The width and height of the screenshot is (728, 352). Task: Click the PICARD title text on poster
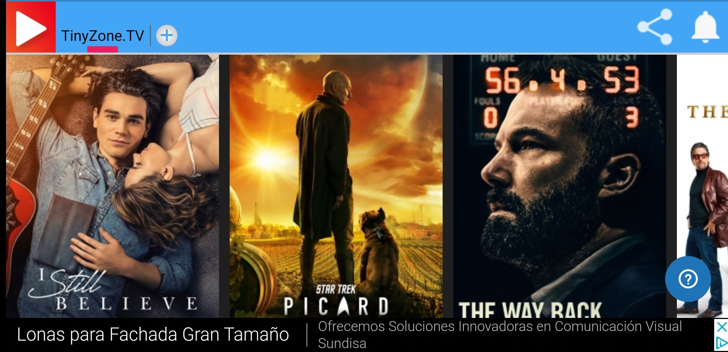tap(336, 307)
